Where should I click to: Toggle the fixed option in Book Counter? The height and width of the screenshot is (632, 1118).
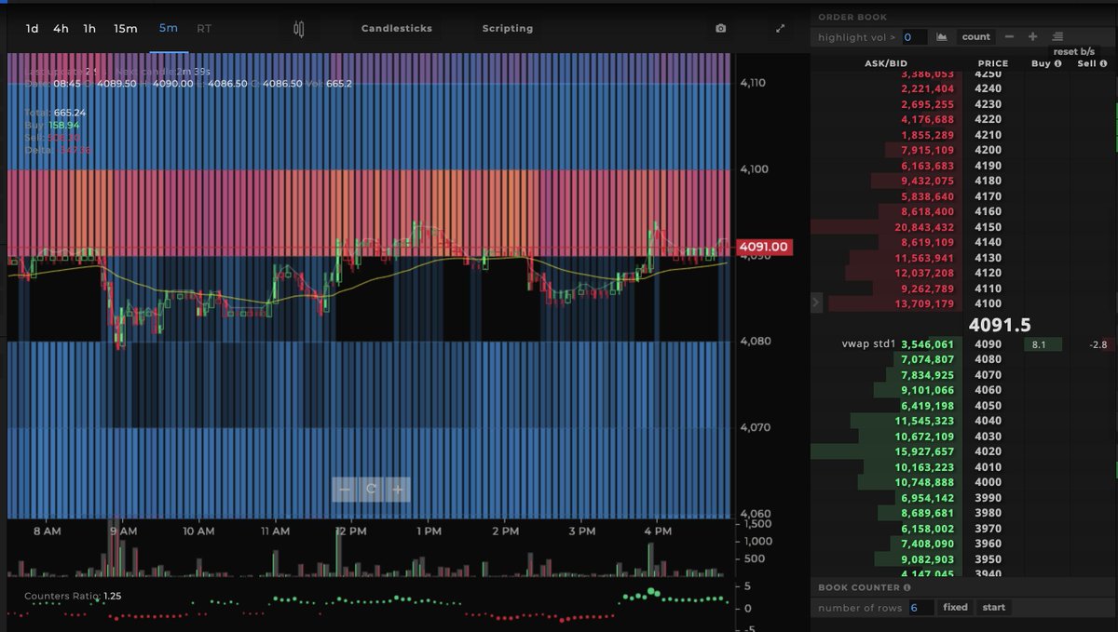tap(955, 607)
